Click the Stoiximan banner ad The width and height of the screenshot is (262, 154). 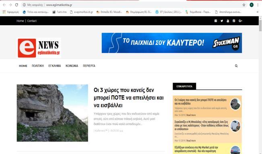(x=172, y=43)
